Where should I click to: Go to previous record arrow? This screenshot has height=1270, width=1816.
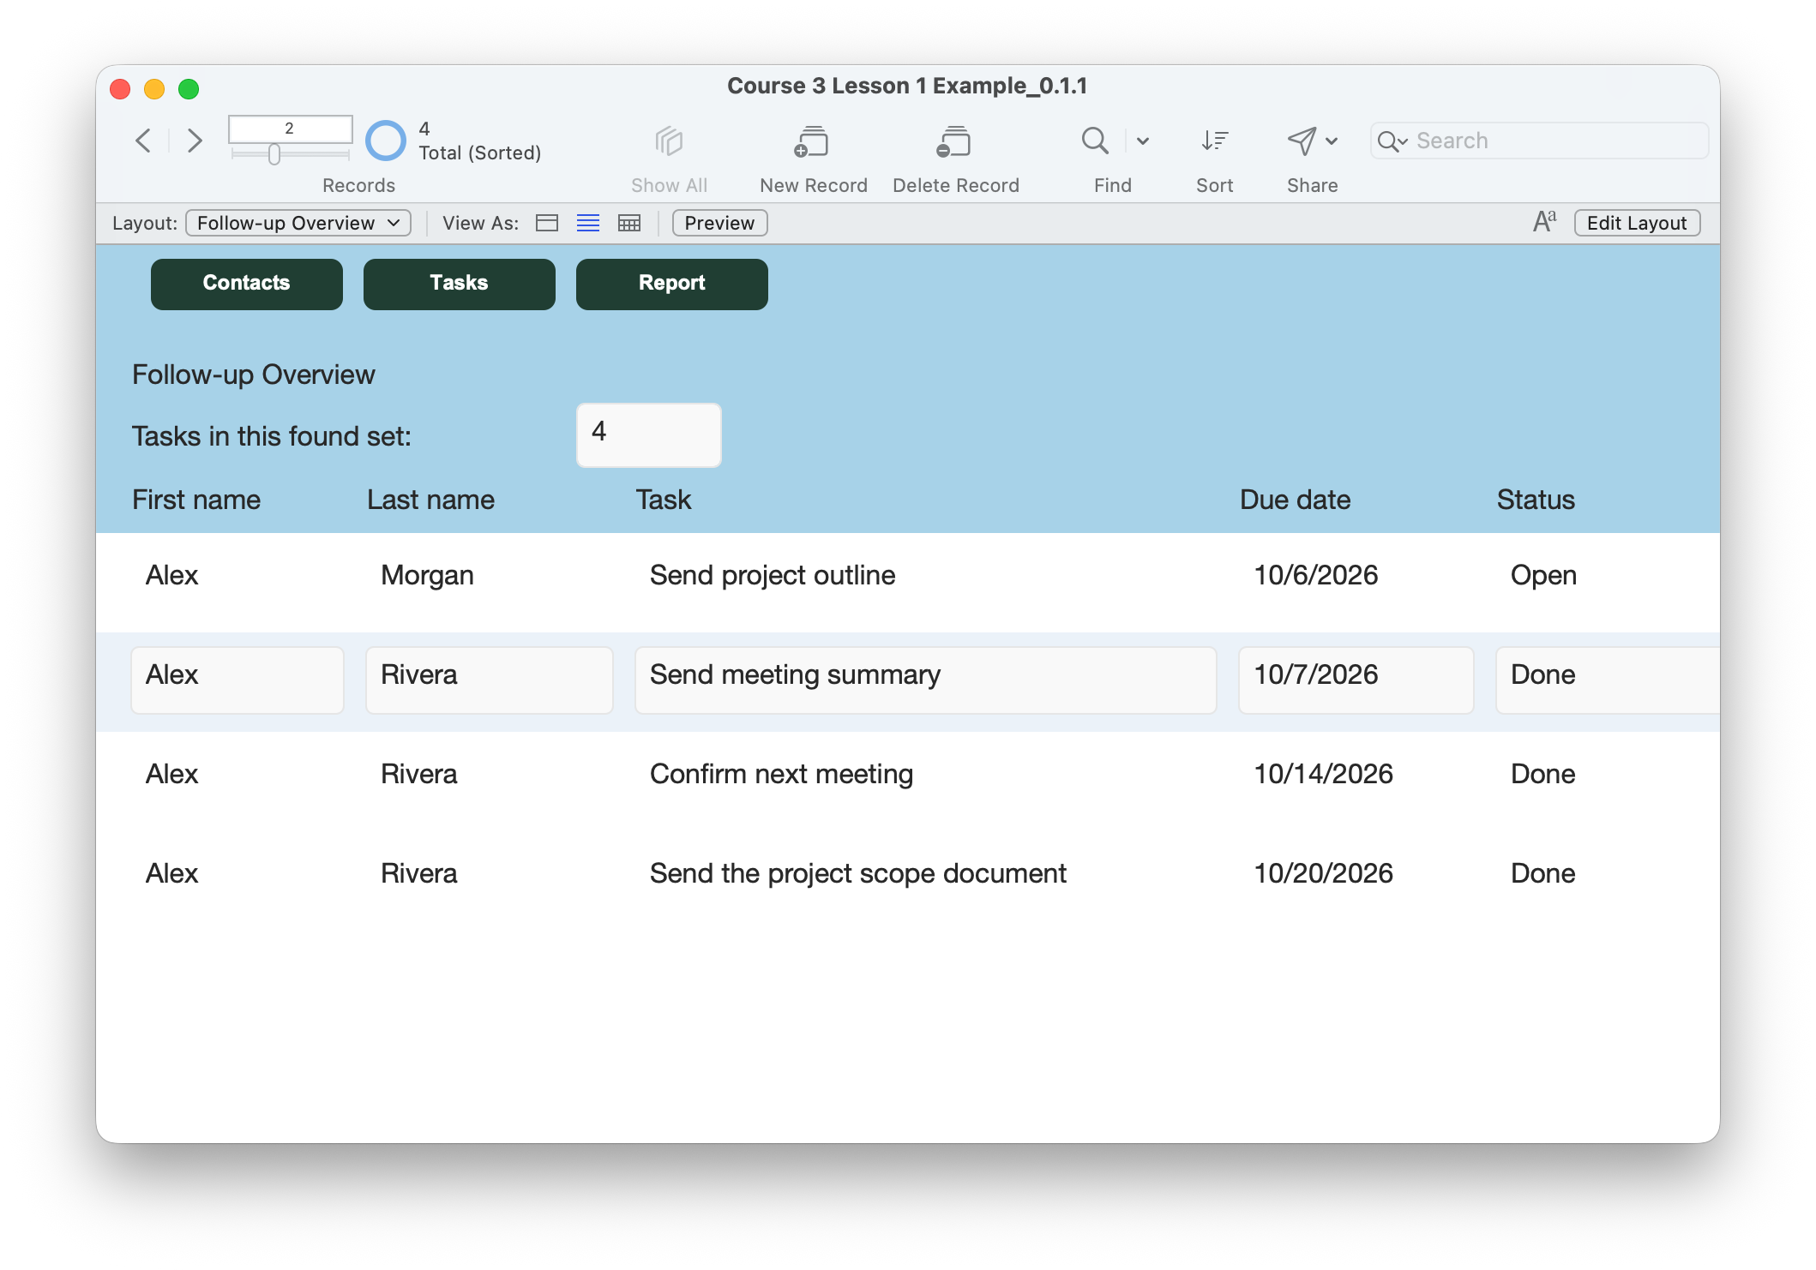[144, 141]
